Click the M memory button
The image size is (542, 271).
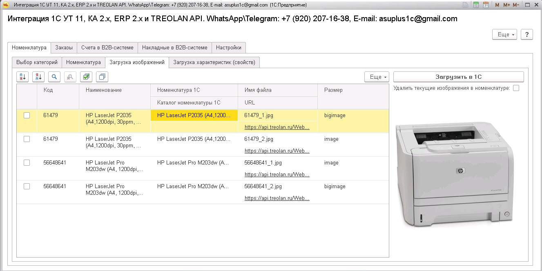tap(497, 5)
